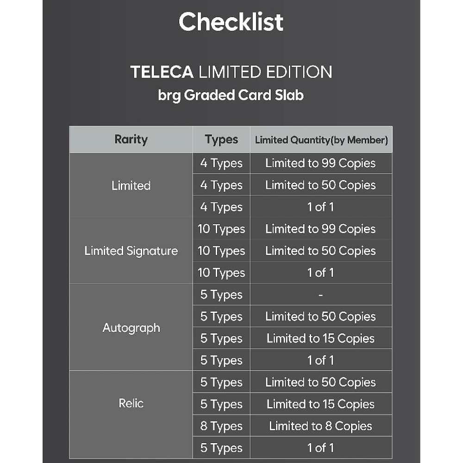Select Relic's Limited to 50 Copies cell

point(321,382)
